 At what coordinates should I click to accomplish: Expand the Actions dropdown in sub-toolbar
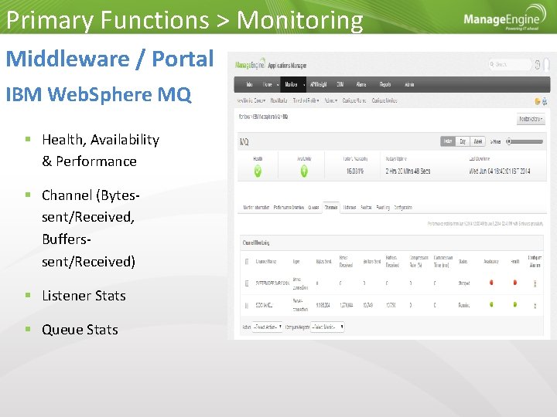point(331,100)
